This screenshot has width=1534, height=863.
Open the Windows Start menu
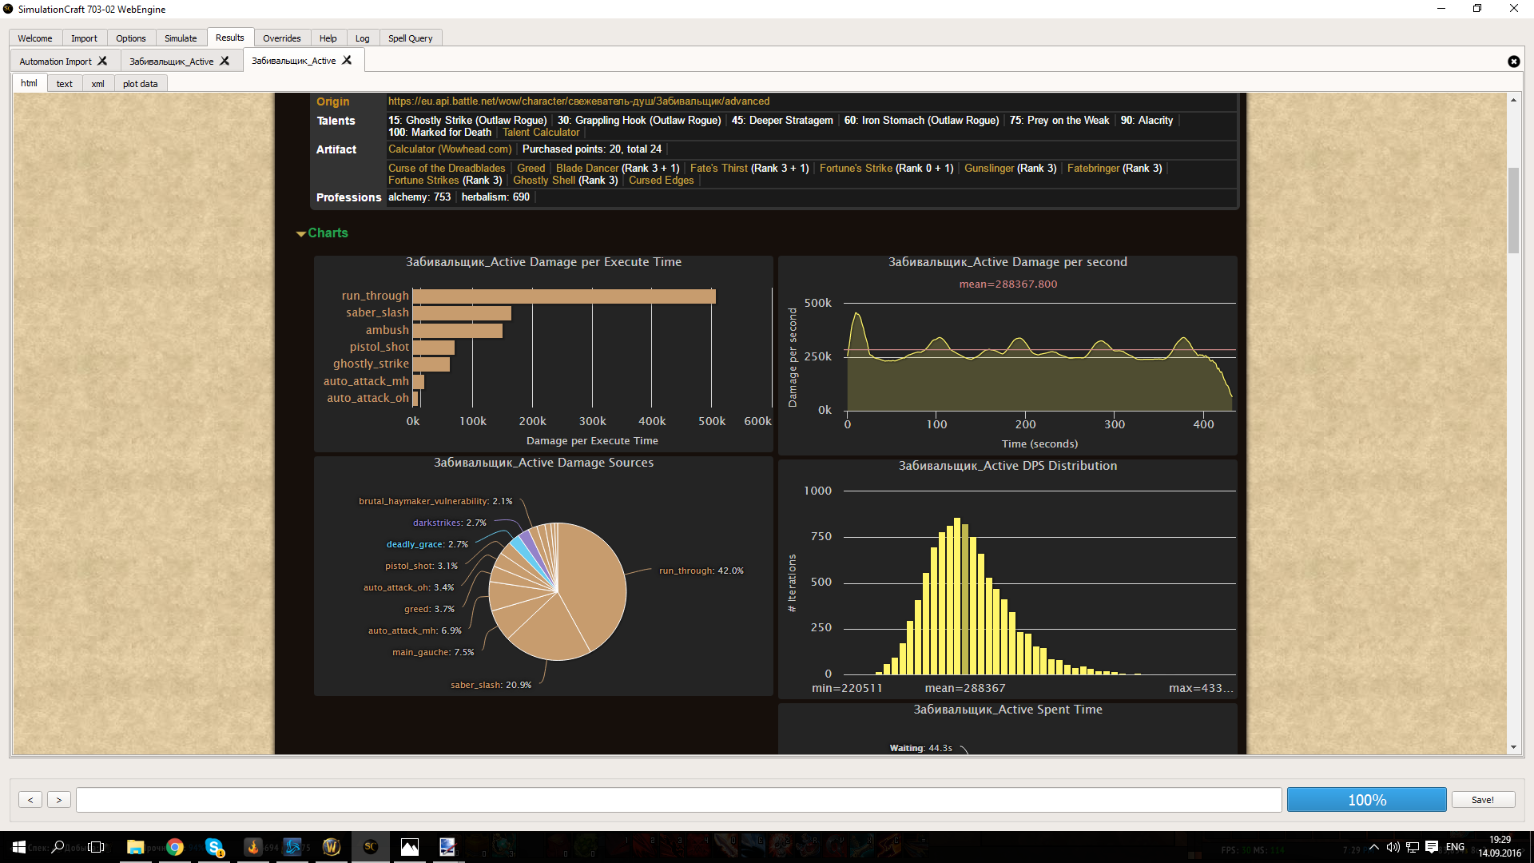coord(19,847)
